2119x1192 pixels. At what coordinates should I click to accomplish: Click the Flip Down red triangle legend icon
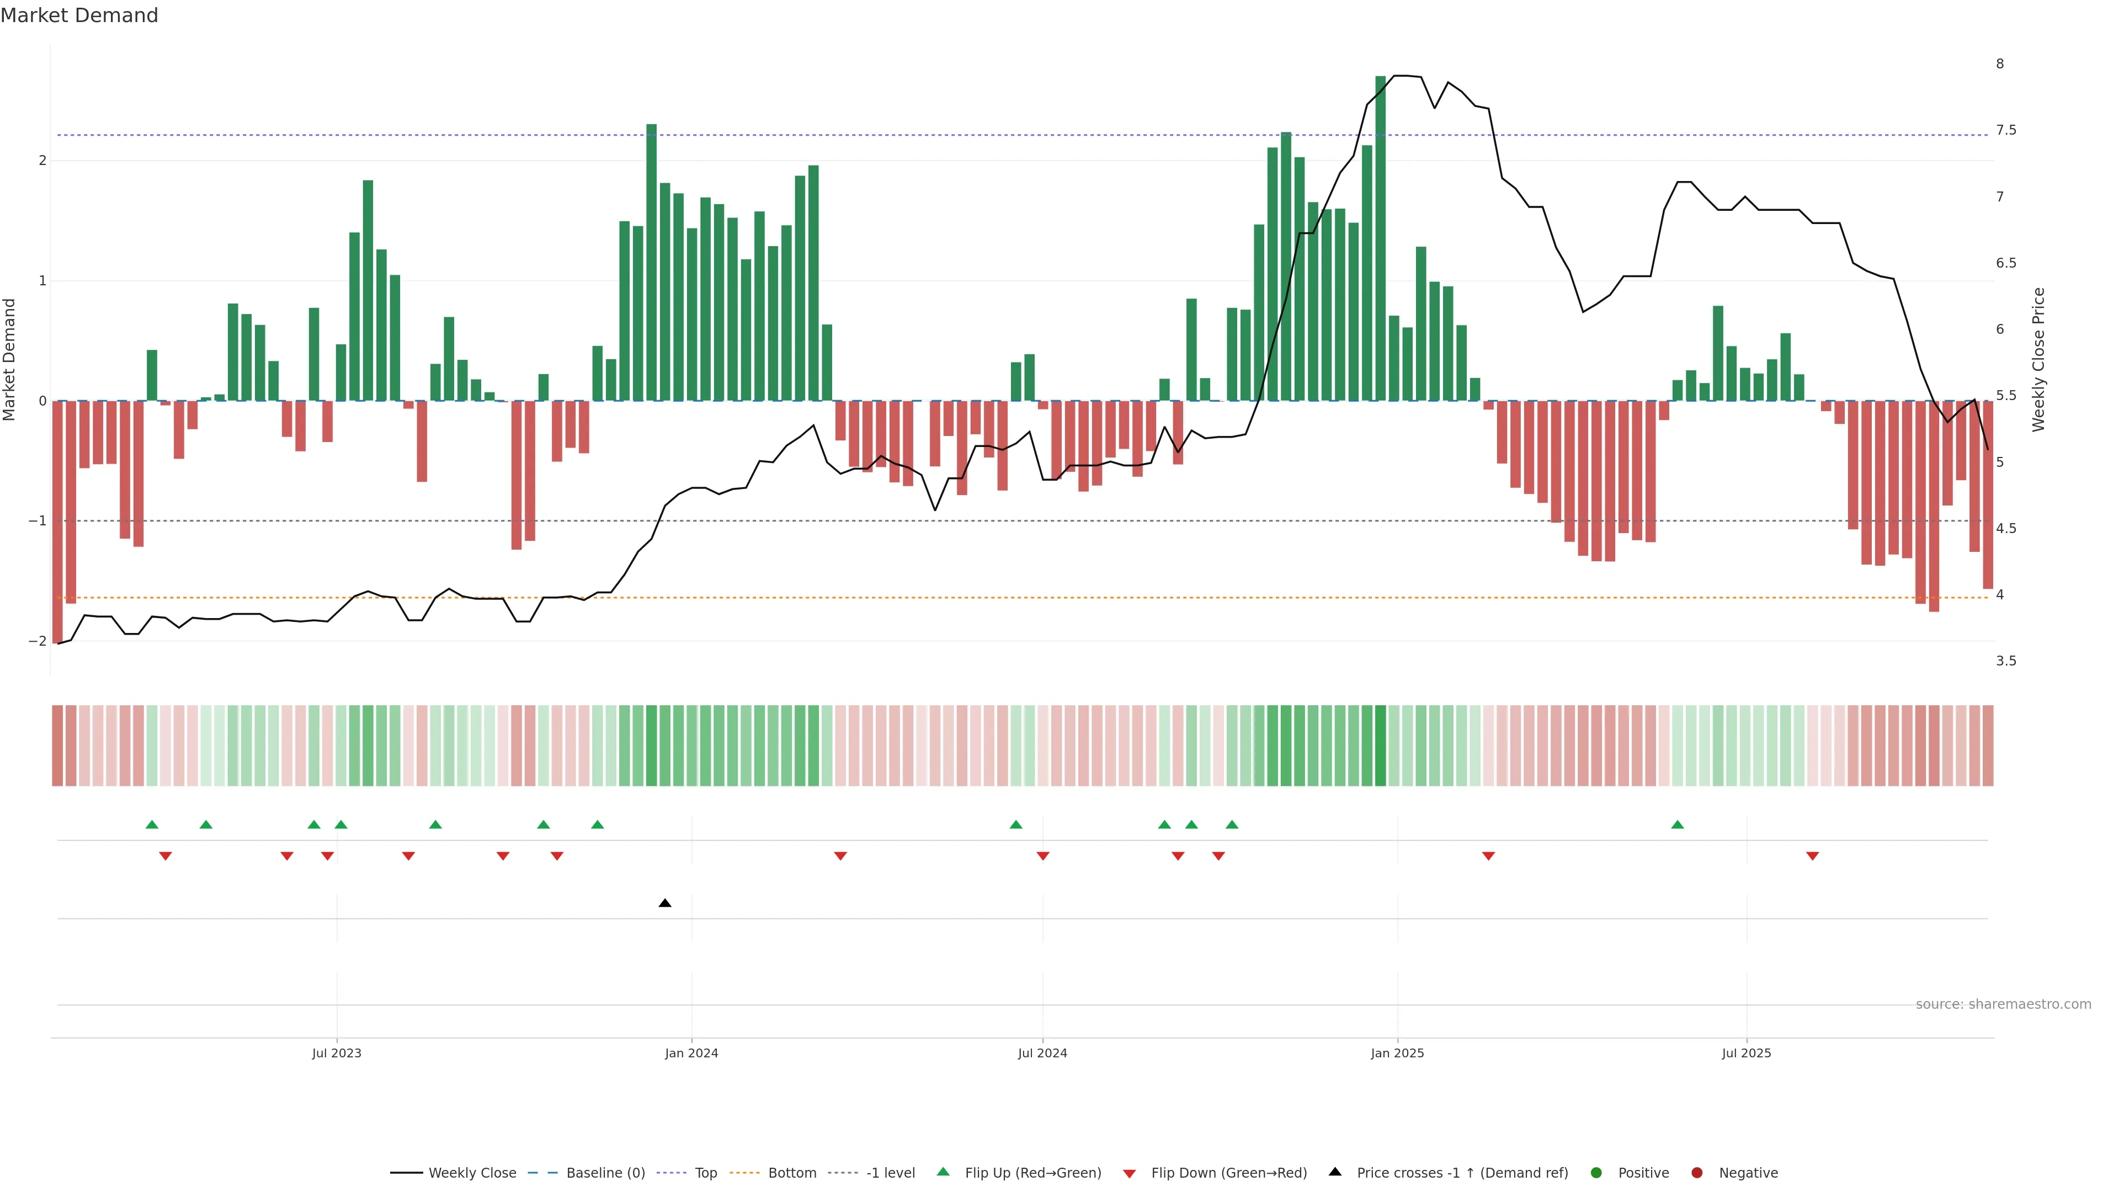1130,1174
